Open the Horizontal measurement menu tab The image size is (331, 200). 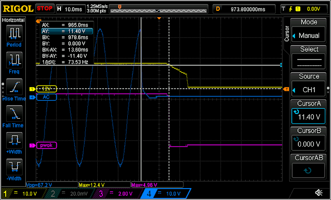[x=13, y=20]
